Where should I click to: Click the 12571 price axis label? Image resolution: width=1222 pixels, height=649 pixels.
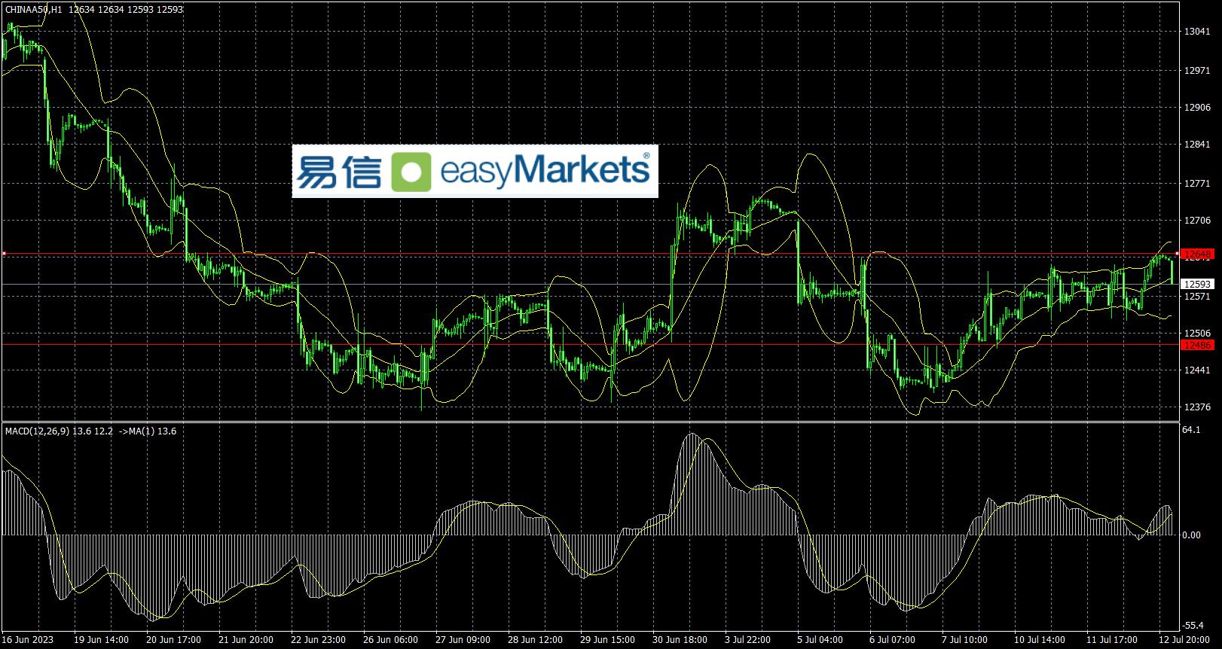click(x=1197, y=297)
